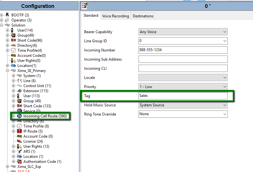Expand the BOOTP (3) node
This screenshot has height=172, width=253.
pyautogui.click(x=2, y=15)
